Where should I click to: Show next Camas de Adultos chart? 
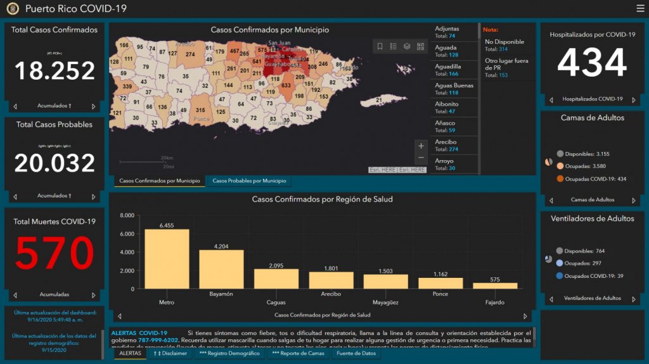point(633,200)
